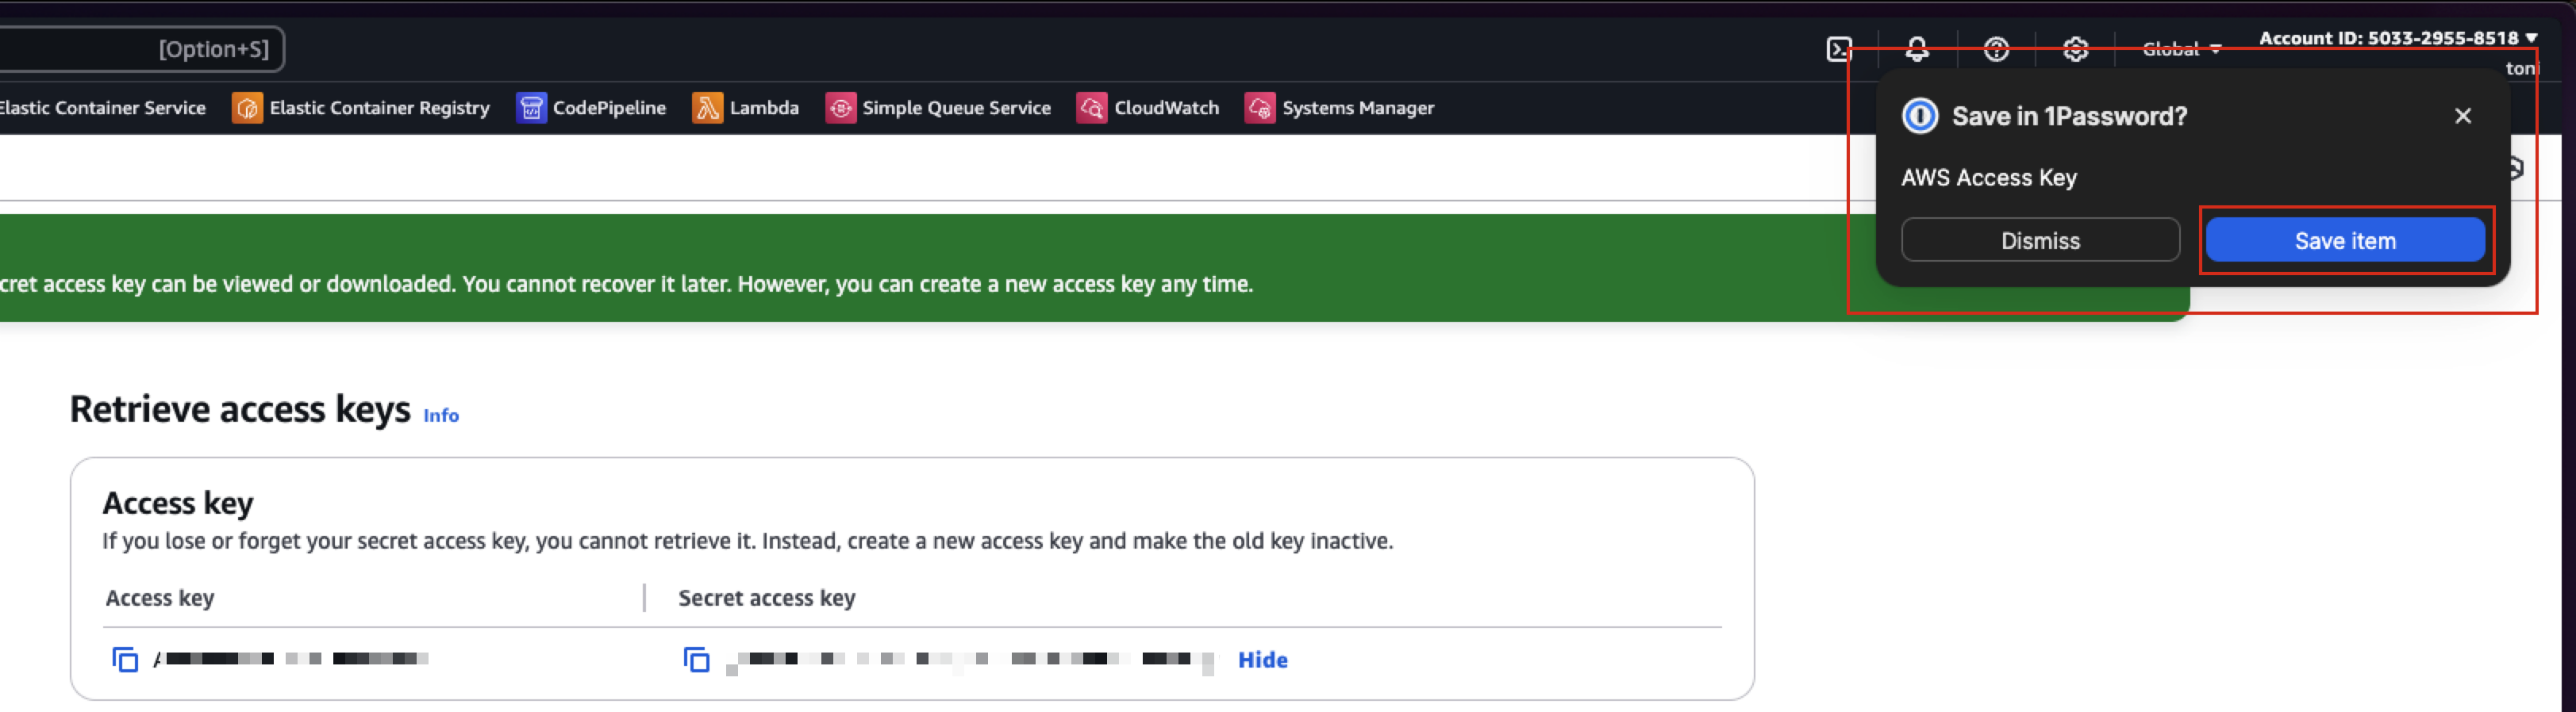Open the help question mark icon
Viewport: 2576px width, 712px height.
tap(1996, 49)
